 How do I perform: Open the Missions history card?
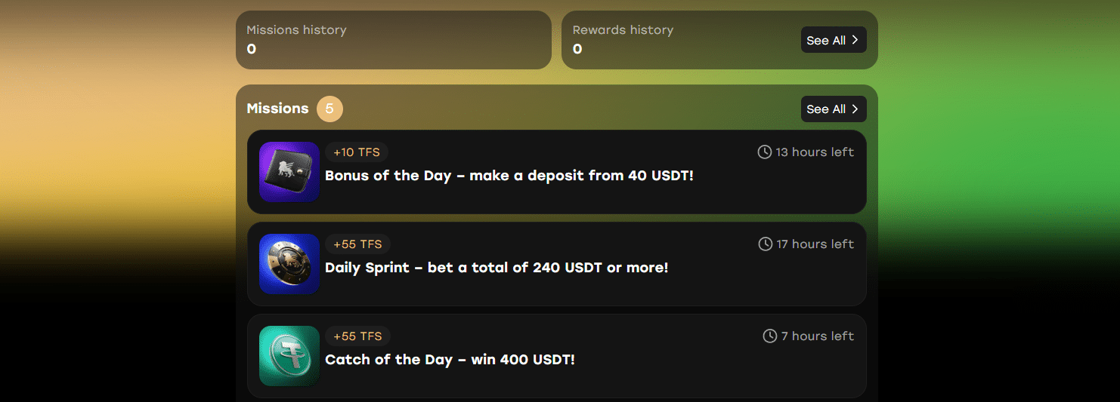pyautogui.click(x=393, y=40)
